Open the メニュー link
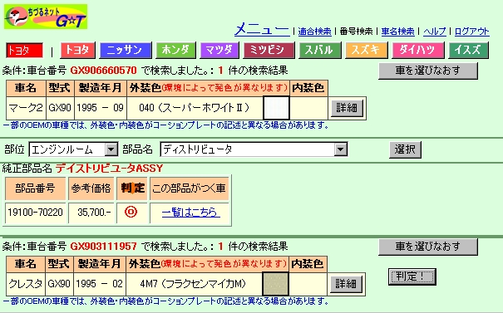This screenshot has width=503, height=313. 262,30
